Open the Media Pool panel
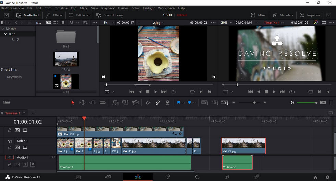Viewport: 336px width, 181px height. (x=28, y=15)
